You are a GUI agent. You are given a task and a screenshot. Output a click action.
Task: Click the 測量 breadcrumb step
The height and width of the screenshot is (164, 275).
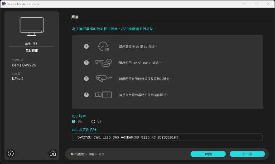pos(92,154)
